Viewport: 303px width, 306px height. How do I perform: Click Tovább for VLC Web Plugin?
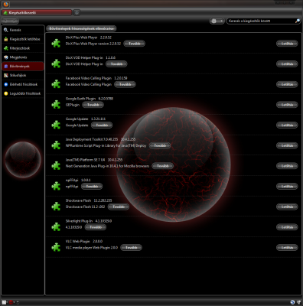pyautogui.click(x=131, y=248)
